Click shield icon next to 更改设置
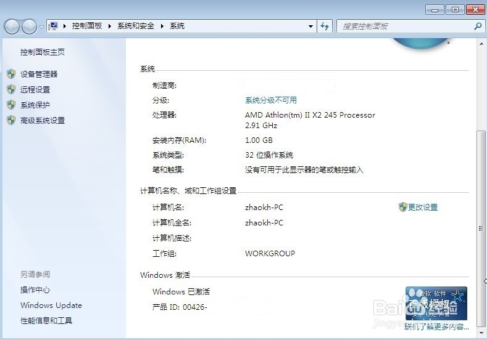Image resolution: width=487 pixels, height=340 pixels. (x=403, y=207)
